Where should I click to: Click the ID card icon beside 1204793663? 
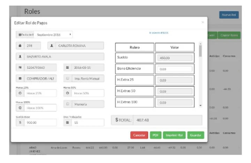point(20,68)
